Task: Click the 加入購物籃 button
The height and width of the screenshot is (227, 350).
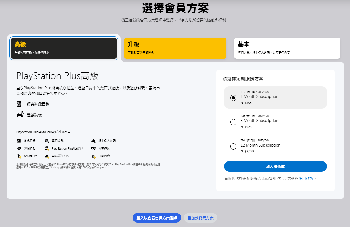Action: (x=275, y=166)
